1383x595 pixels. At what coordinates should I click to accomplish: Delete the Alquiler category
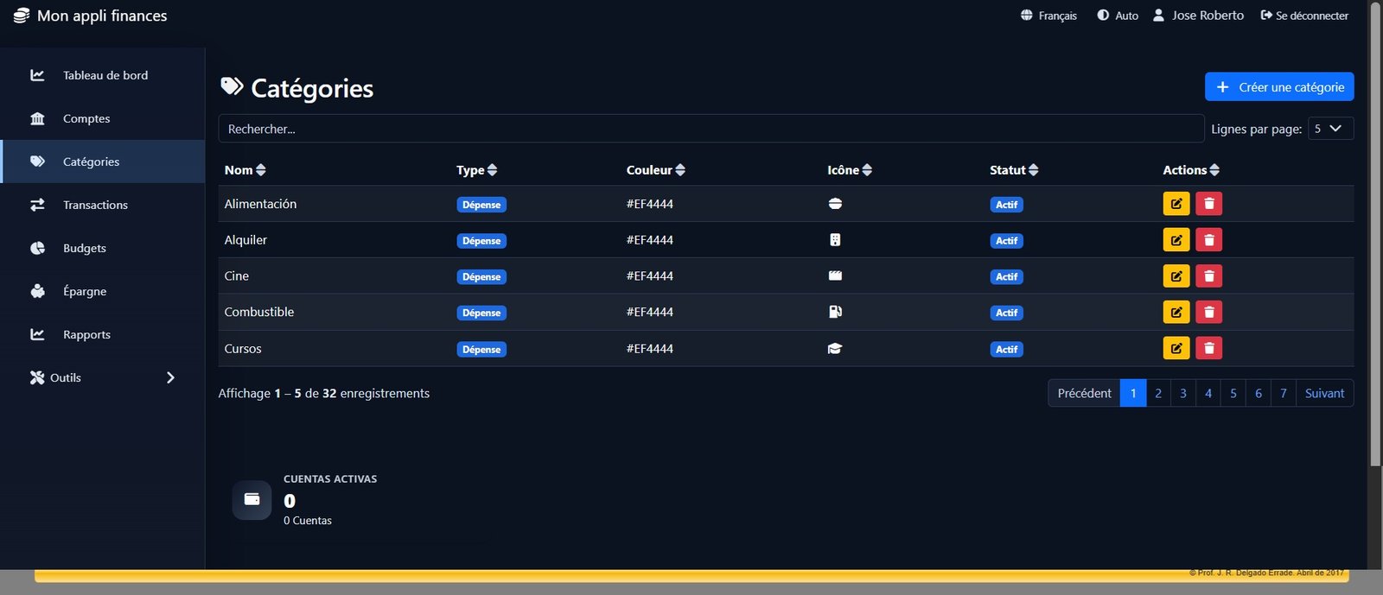tap(1209, 240)
